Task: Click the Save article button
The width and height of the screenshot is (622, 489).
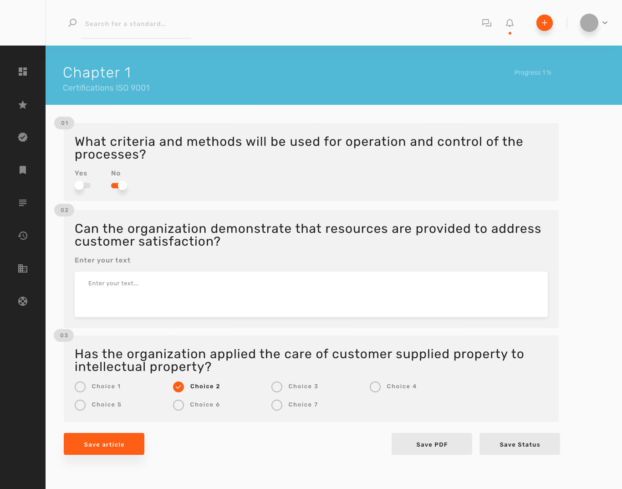Action: pyautogui.click(x=104, y=444)
